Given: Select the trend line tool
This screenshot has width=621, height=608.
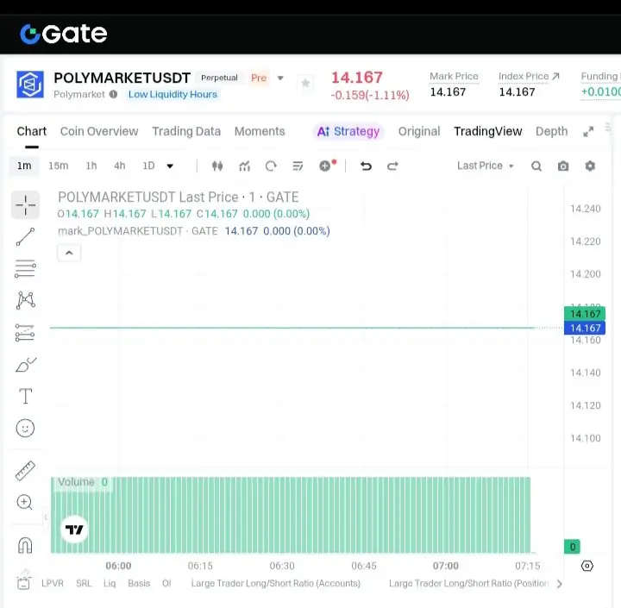Looking at the screenshot, I should [25, 237].
